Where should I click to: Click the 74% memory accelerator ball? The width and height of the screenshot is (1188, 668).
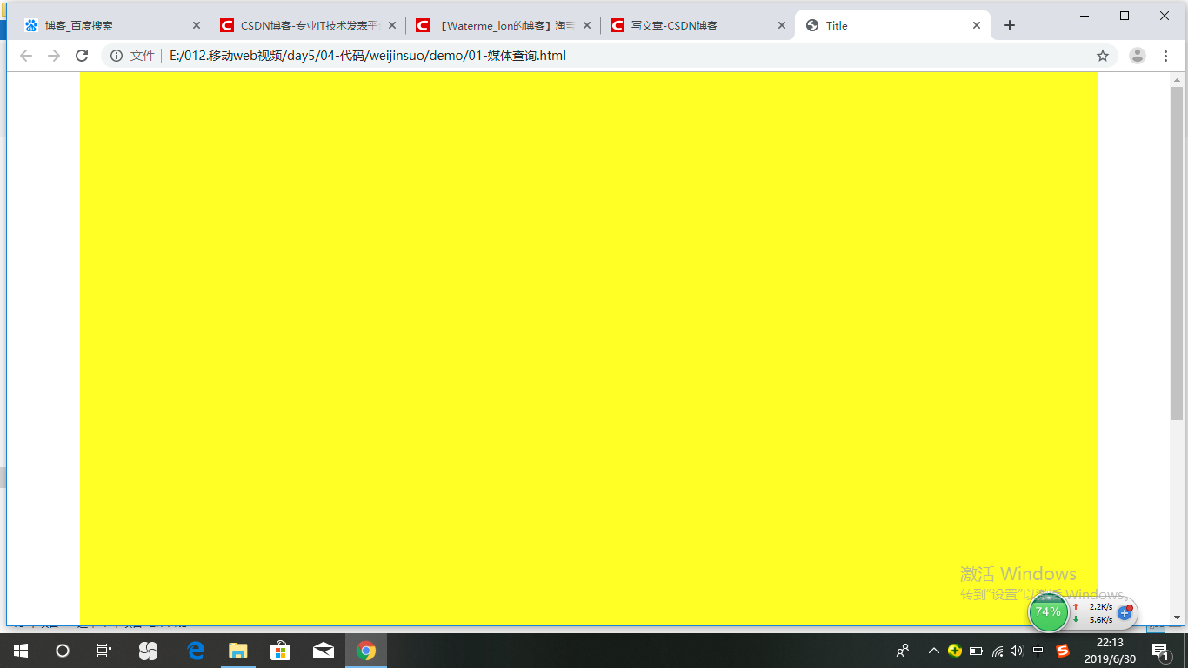coord(1048,612)
